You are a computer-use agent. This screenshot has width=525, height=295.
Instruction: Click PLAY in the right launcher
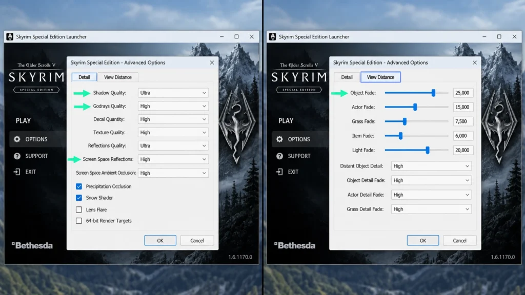(x=286, y=121)
